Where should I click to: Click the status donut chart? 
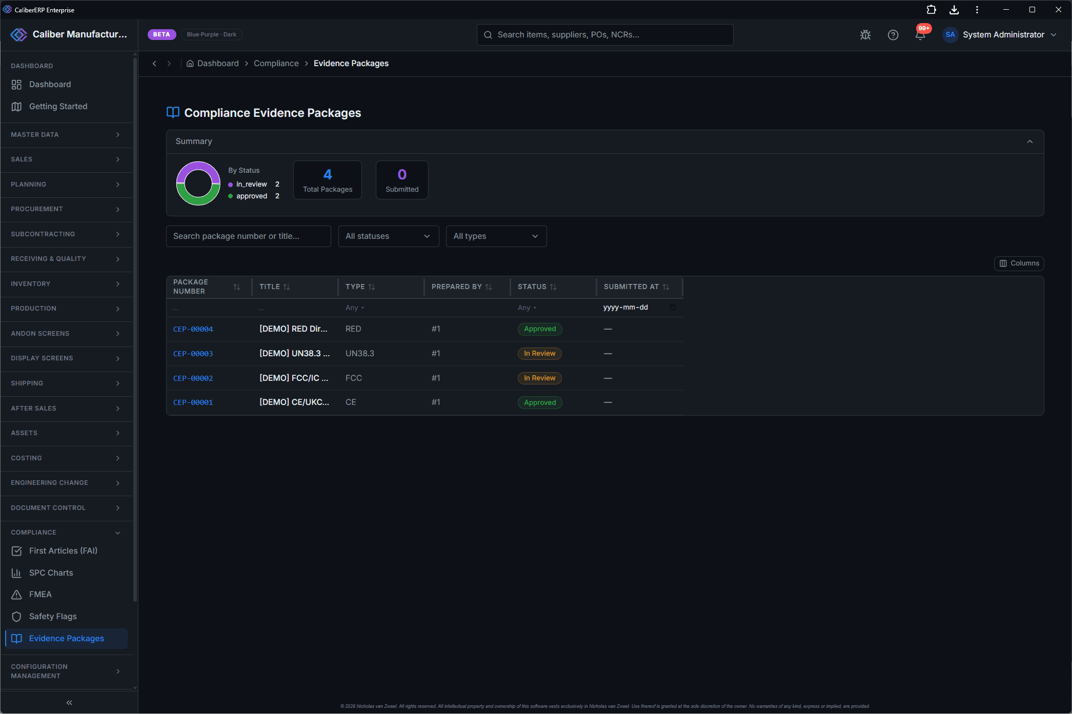click(198, 183)
